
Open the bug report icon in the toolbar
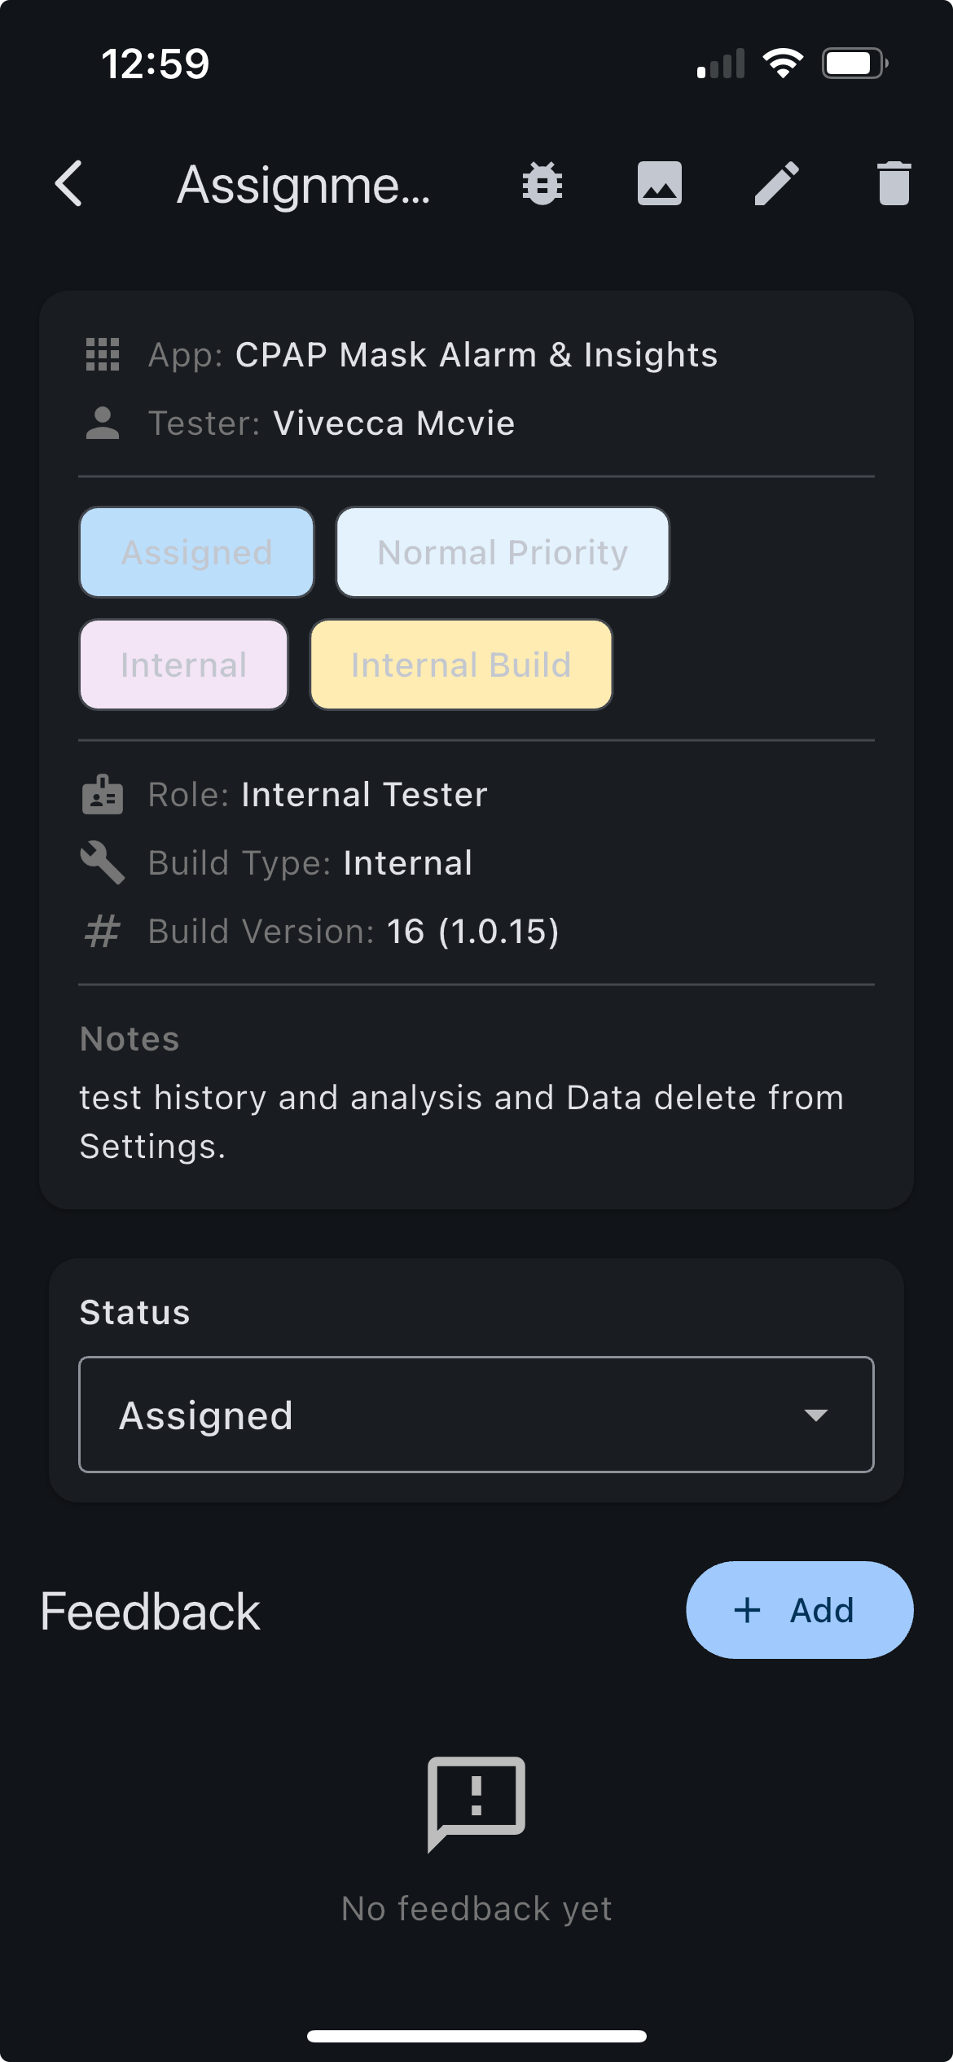click(x=540, y=184)
